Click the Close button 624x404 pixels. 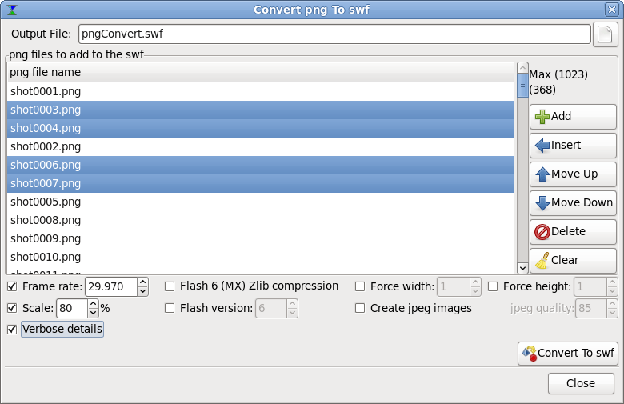click(581, 383)
